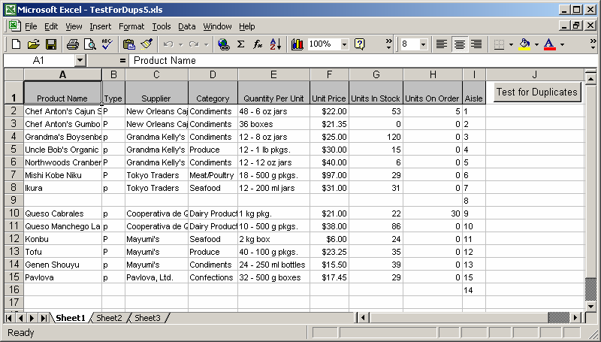Select the Confections category cell
Screen dimensions: 601x342
[213, 277]
